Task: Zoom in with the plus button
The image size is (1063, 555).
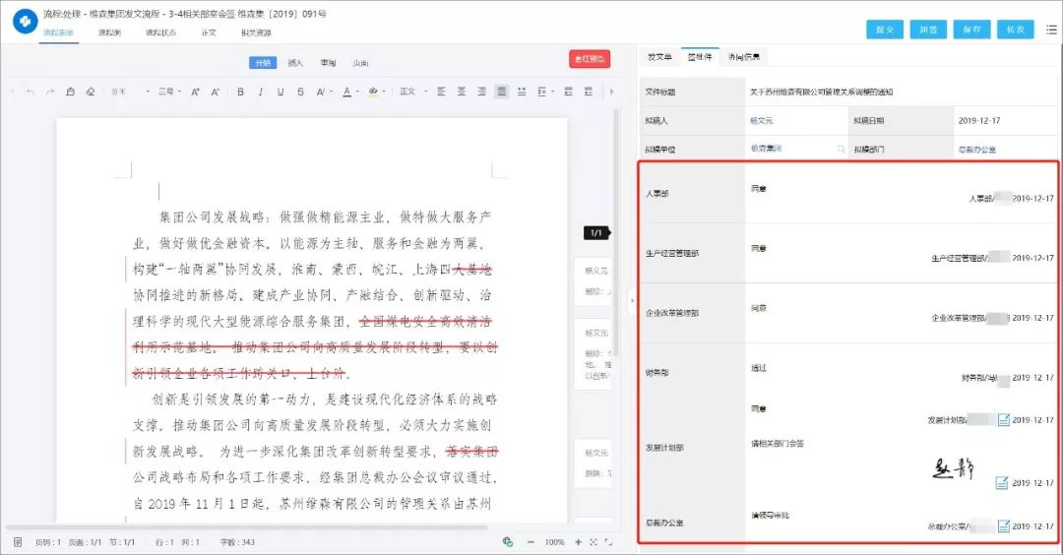Action: point(579,542)
